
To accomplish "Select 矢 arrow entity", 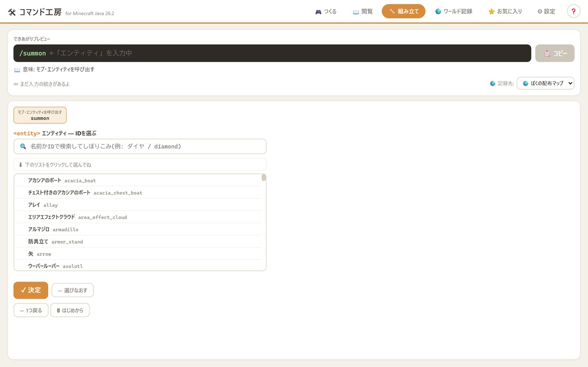I will click(x=138, y=253).
